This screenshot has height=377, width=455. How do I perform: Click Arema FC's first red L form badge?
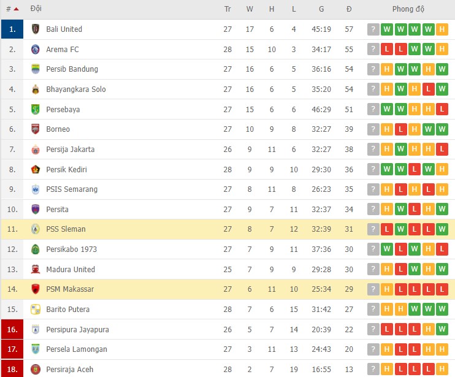(x=387, y=50)
